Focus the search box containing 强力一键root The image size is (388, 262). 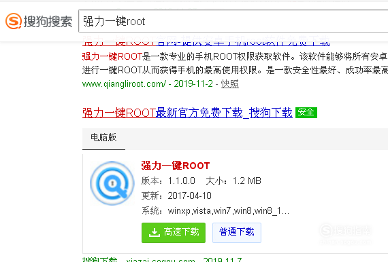pos(233,21)
